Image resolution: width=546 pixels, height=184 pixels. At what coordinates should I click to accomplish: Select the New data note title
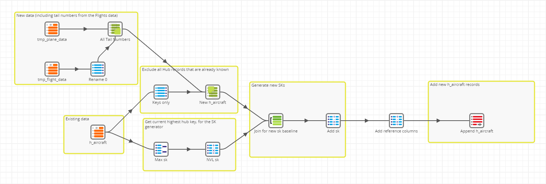point(67,15)
